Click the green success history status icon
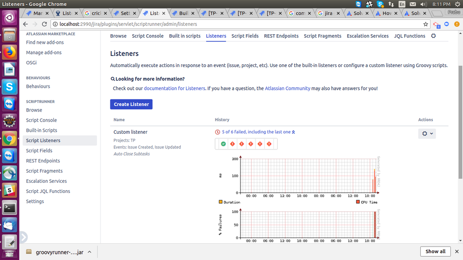 223,144
